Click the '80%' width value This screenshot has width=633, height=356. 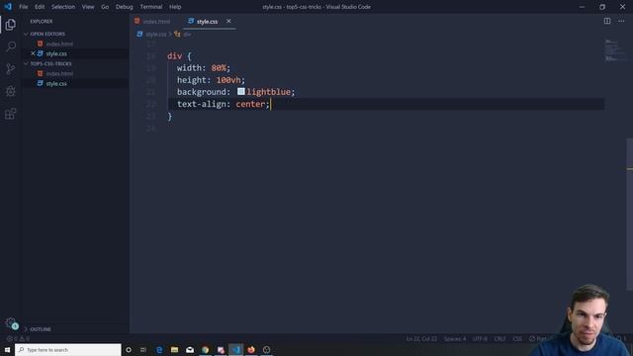tap(219, 68)
